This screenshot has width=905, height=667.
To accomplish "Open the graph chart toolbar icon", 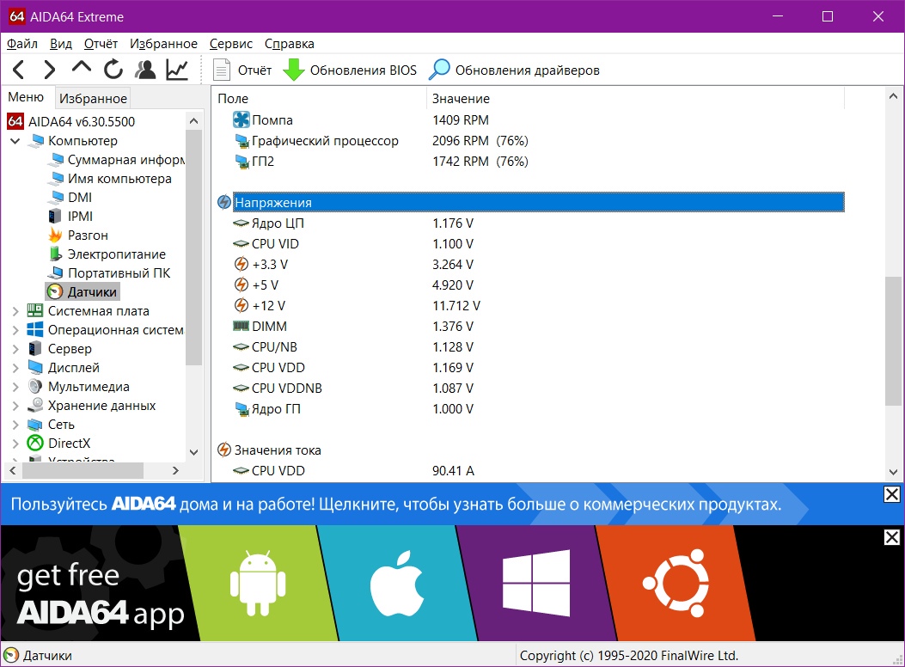I will (x=176, y=70).
